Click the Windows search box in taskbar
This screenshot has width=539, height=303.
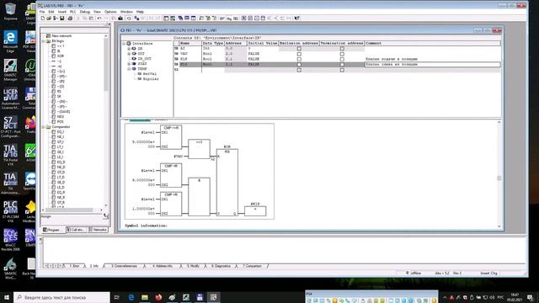61,297
